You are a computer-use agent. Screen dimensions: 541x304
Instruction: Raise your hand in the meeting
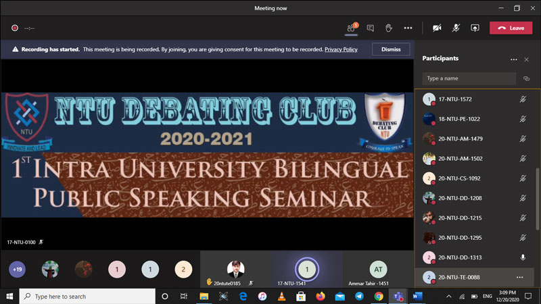coord(389,28)
